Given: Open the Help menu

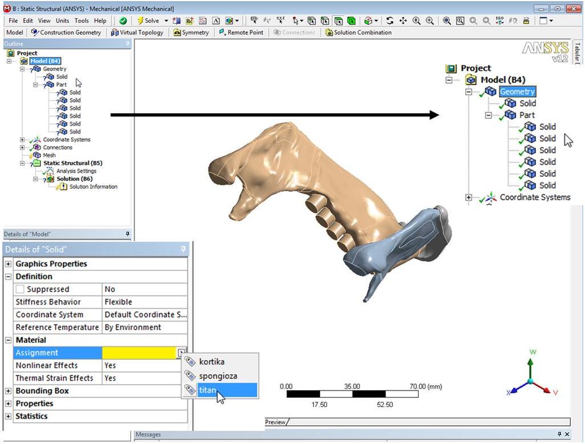Looking at the screenshot, I should 100,21.
